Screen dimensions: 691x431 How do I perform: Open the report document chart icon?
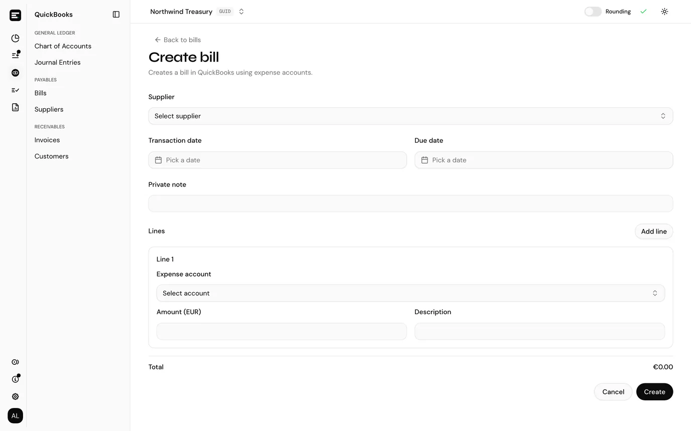coord(15,107)
